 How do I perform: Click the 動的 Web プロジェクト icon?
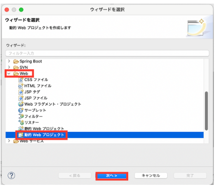tap(21, 135)
